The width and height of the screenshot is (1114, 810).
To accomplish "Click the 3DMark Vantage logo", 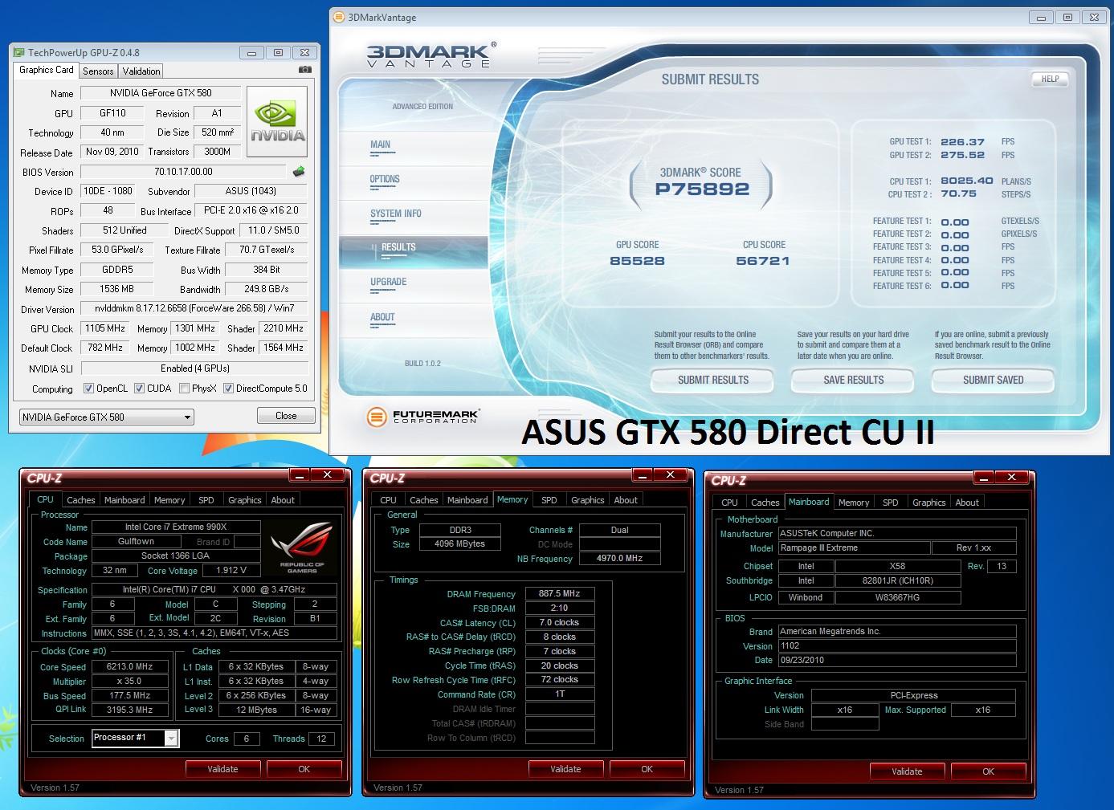I will click(431, 55).
